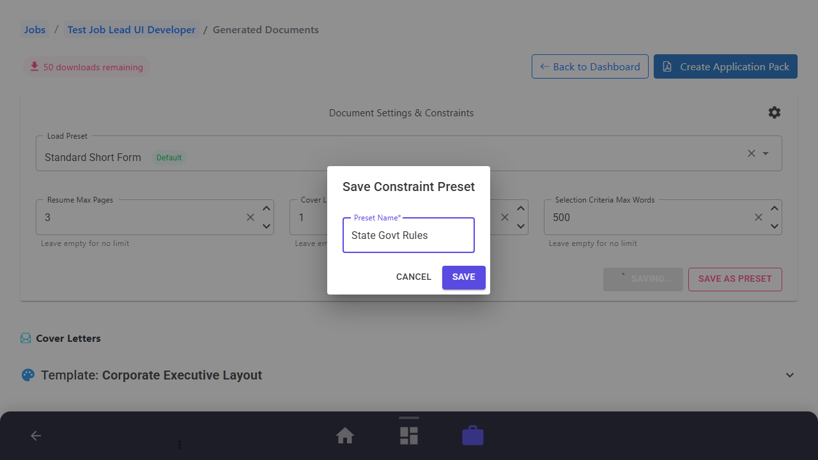Click Create Application Pack button

[x=725, y=66]
